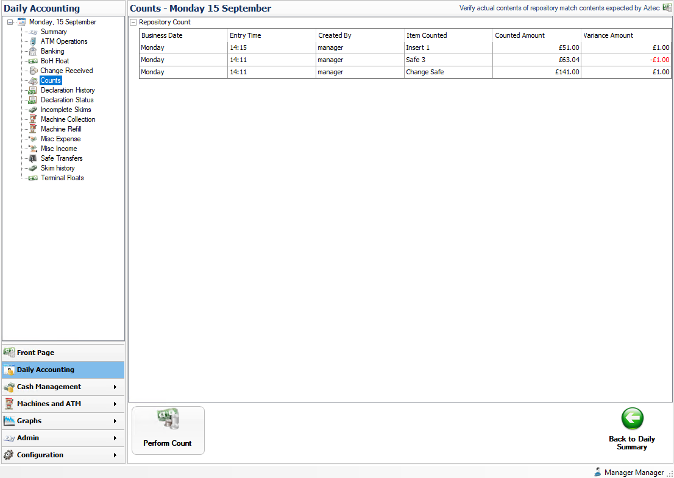The width and height of the screenshot is (674, 478).
Task: Open the Front Page section
Action: tap(35, 353)
